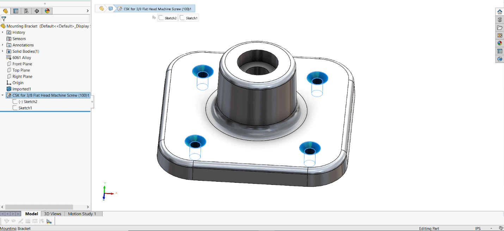Click the rollback bar below Sketch1
Screen dimensions: 504x231
pyautogui.click(x=45, y=111)
